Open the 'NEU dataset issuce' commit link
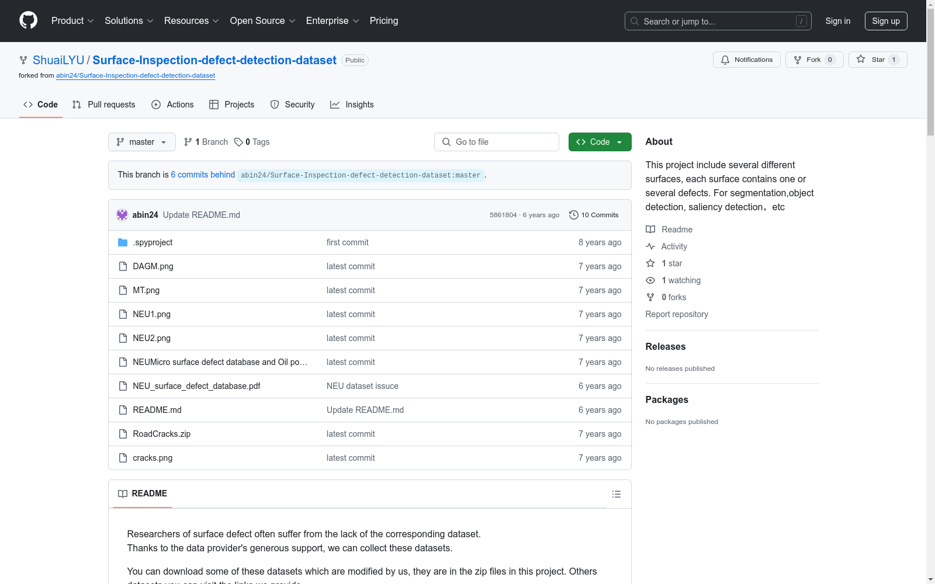The image size is (935, 584). [x=362, y=386]
